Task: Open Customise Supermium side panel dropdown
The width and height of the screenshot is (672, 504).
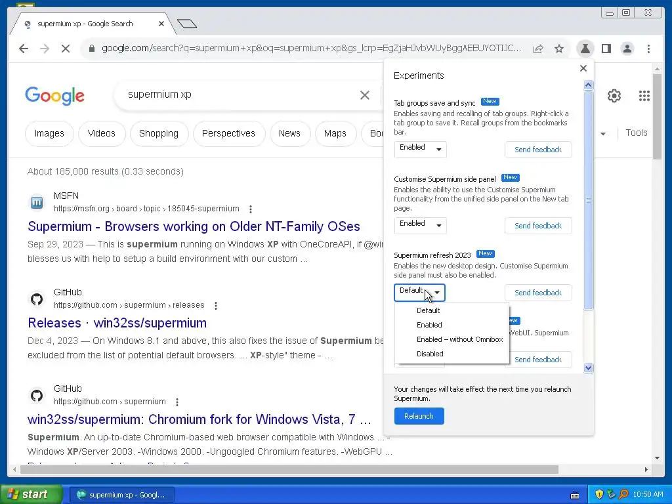Action: click(x=421, y=226)
